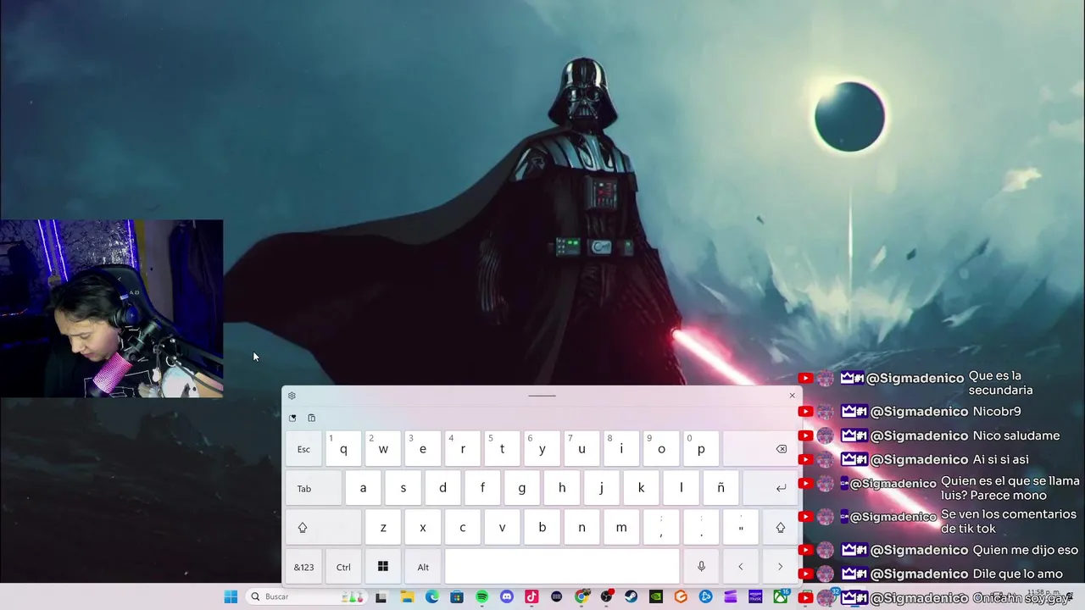This screenshot has width=1085, height=610.
Task: Tap the comma and semicolon key
Action: 661,528
